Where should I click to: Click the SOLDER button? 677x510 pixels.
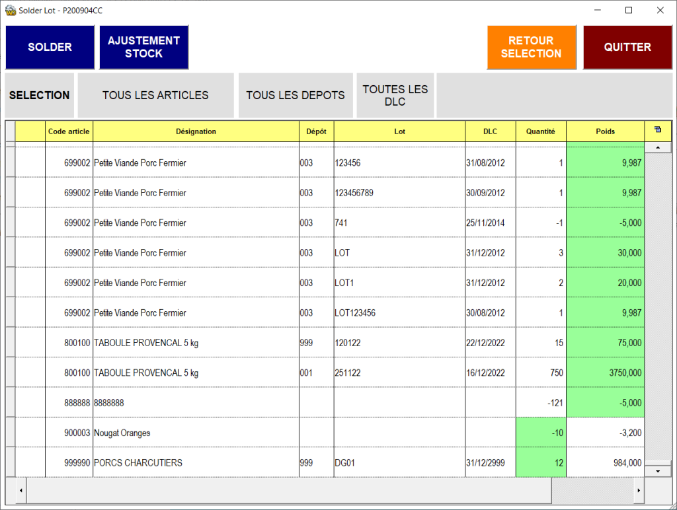(50, 47)
